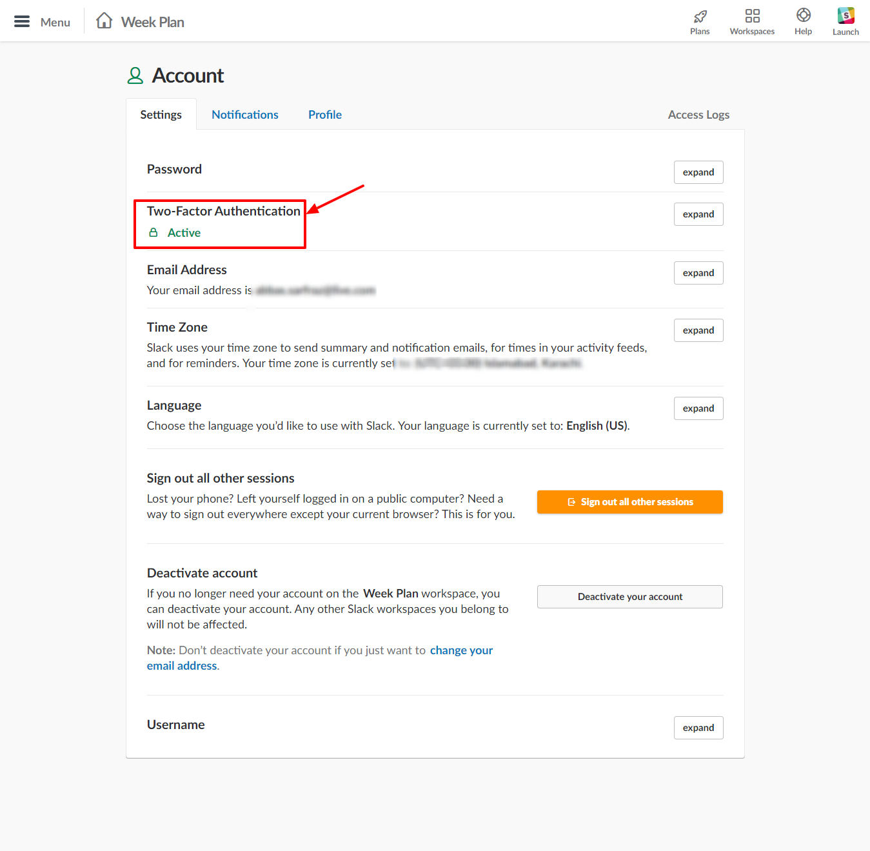
Task: Expand the Password section
Action: pos(698,172)
